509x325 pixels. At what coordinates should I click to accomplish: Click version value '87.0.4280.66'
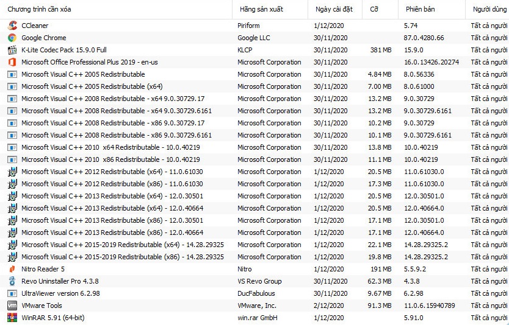coord(424,38)
